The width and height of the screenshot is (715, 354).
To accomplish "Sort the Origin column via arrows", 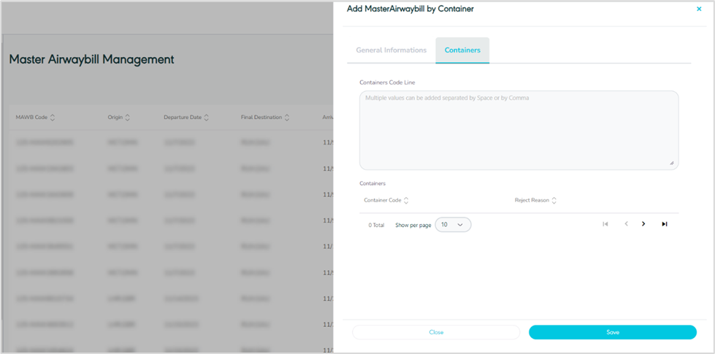I will point(128,118).
